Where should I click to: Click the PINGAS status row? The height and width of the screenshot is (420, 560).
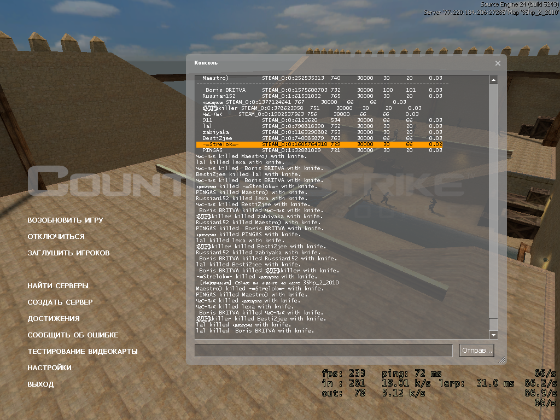point(322,150)
